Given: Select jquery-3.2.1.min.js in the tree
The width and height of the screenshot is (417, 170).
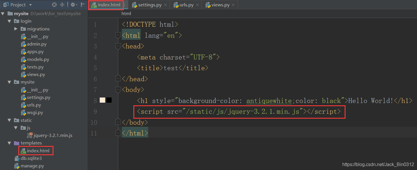Looking at the screenshot, I should [x=53, y=135].
